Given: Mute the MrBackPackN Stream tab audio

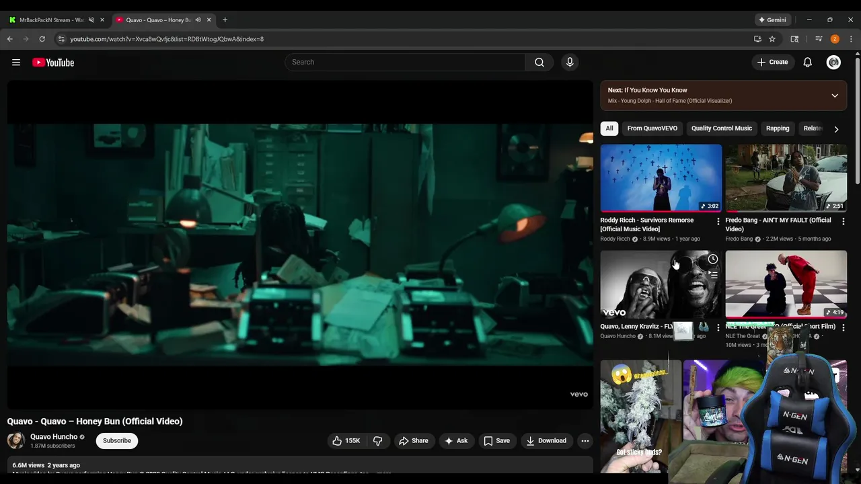Looking at the screenshot, I should point(91,20).
